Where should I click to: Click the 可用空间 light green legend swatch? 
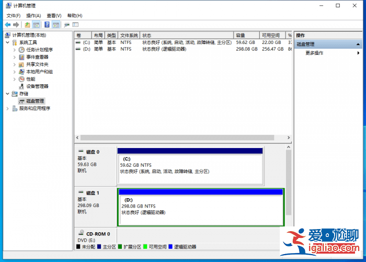[x=145, y=247]
